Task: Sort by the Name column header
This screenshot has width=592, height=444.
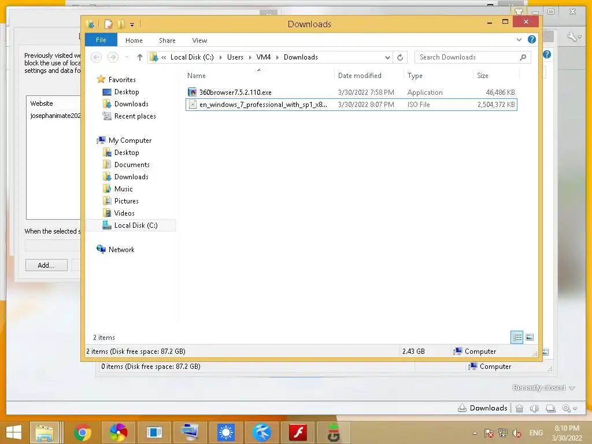Action: [197, 76]
